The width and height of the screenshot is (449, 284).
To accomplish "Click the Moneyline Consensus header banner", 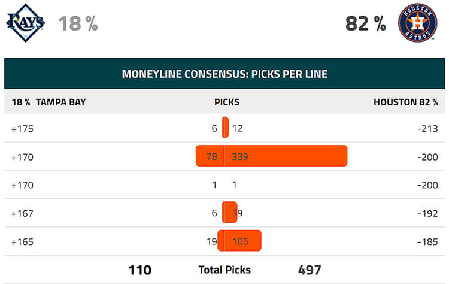I will click(x=224, y=74).
